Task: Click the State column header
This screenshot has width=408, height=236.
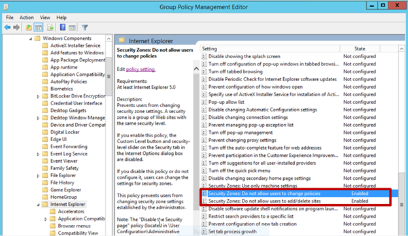Action: pyautogui.click(x=360, y=48)
